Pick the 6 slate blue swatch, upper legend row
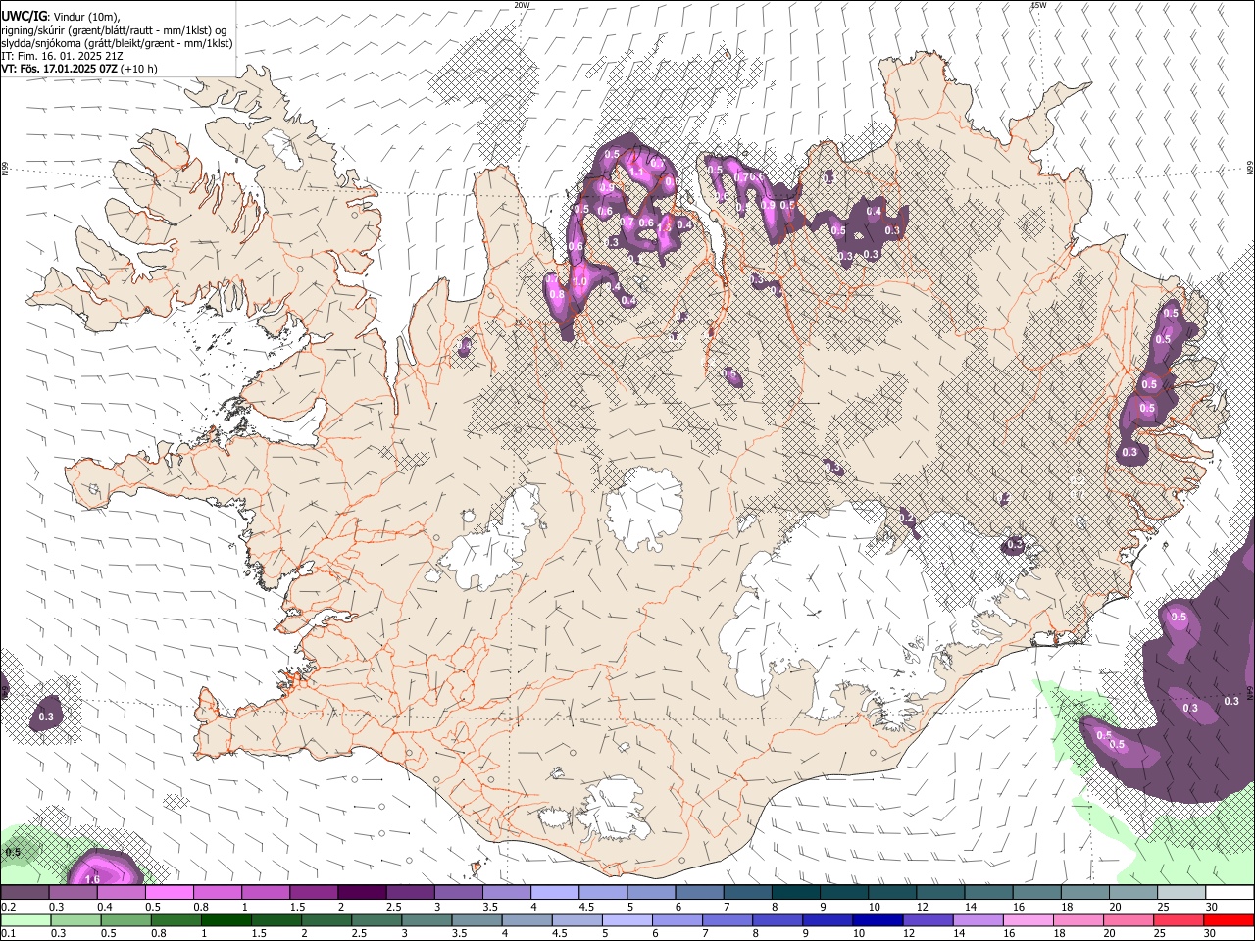The image size is (1255, 941). [x=699, y=893]
